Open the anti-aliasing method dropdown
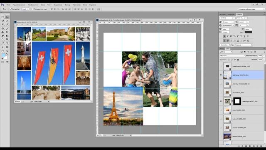This screenshot has height=150, width=266. (x=243, y=45)
